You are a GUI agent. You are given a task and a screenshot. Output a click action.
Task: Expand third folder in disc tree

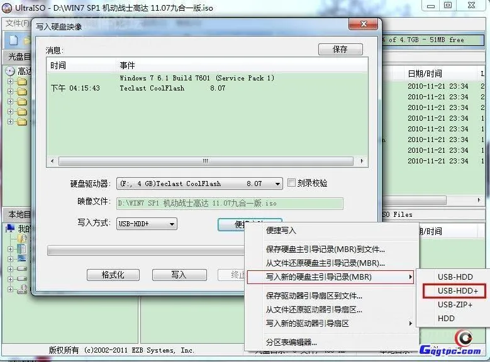click(10, 102)
